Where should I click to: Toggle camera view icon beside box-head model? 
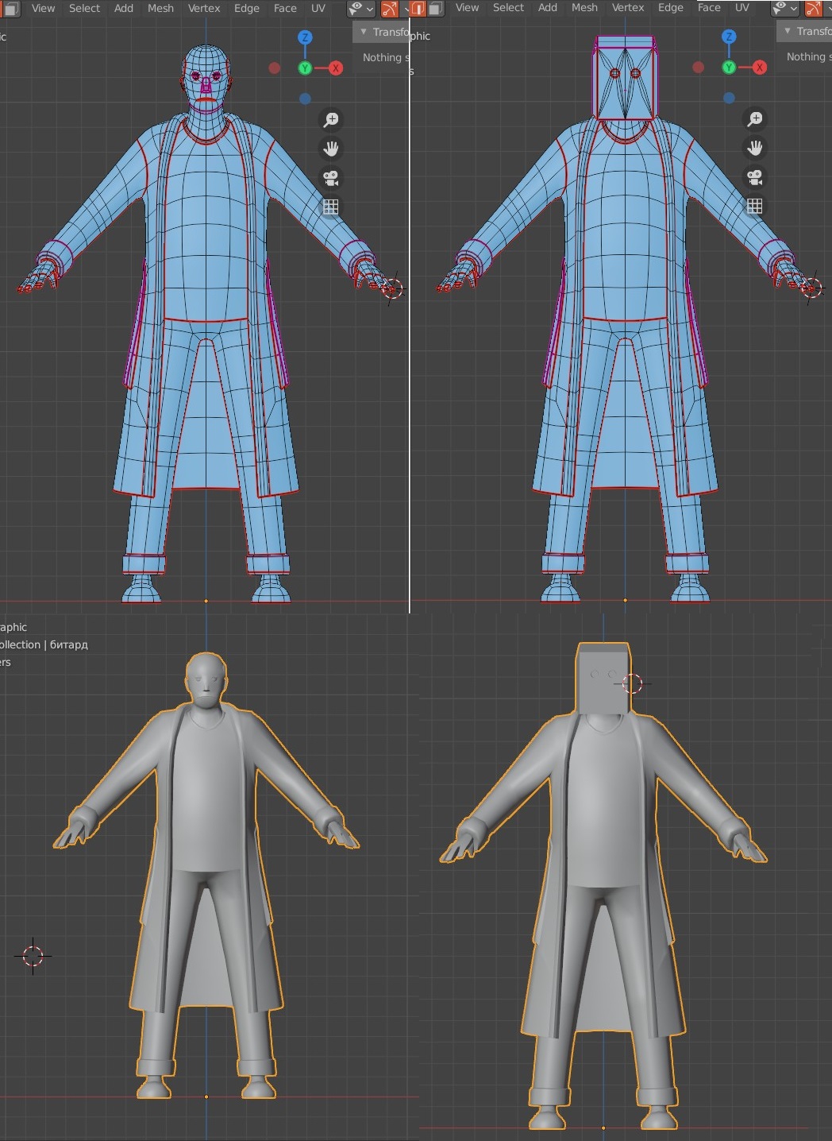click(x=755, y=177)
